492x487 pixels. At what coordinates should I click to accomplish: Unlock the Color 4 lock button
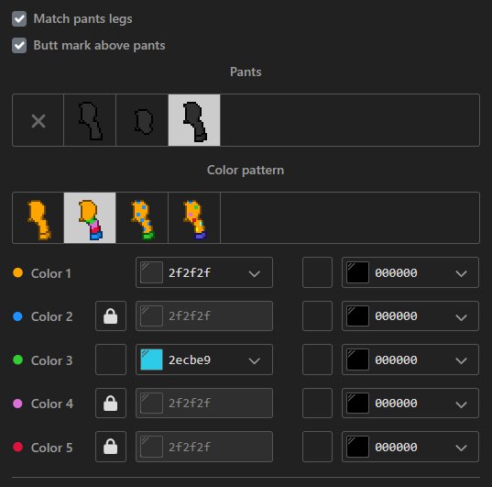coord(111,404)
